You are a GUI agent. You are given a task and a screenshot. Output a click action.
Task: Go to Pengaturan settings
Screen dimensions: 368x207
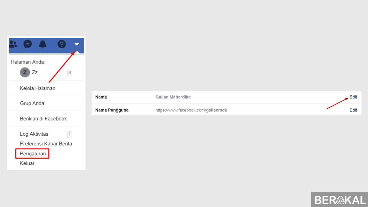tap(33, 154)
